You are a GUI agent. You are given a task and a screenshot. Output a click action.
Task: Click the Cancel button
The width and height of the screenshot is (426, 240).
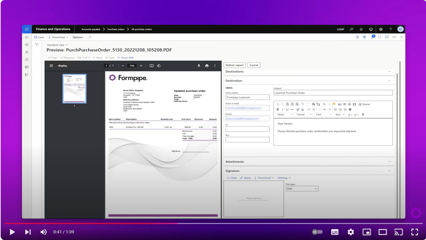click(x=254, y=65)
